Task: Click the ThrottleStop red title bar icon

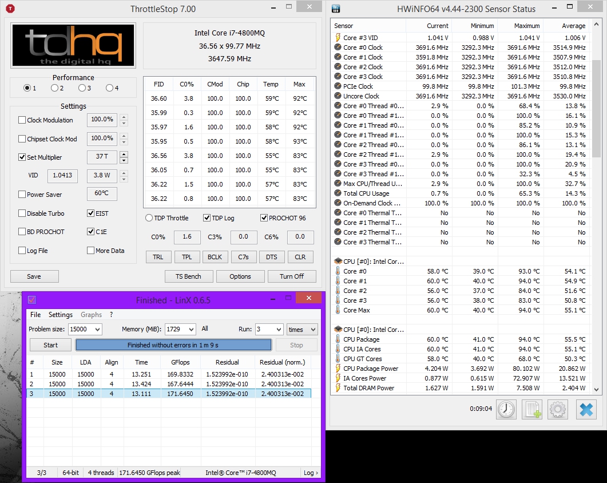Action: point(10,9)
